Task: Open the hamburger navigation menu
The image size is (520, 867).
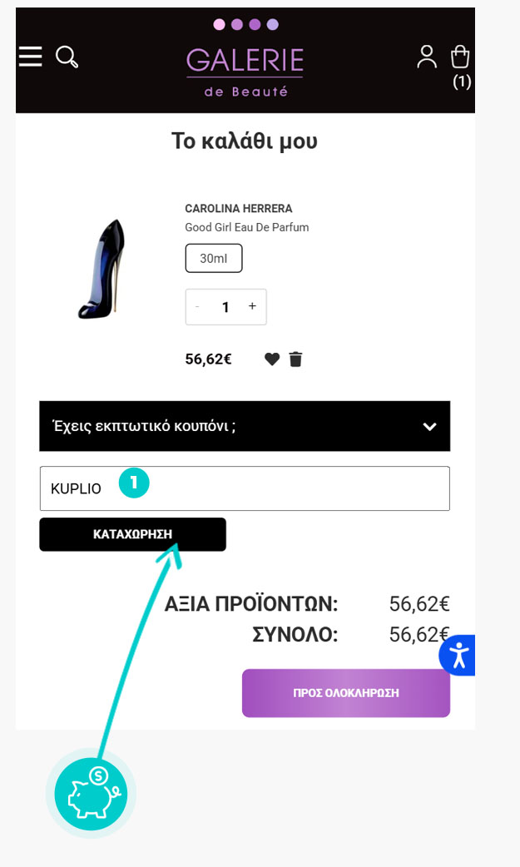Action: [30, 57]
